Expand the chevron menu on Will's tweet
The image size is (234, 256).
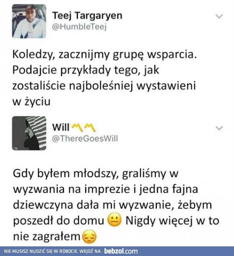click(x=219, y=128)
